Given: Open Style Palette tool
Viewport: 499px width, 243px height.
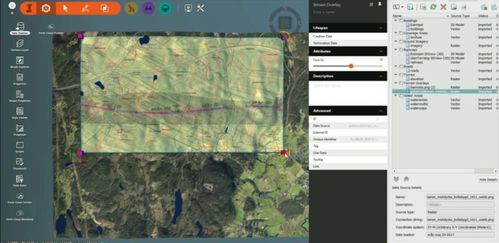Looking at the screenshot, I should 20,113.
